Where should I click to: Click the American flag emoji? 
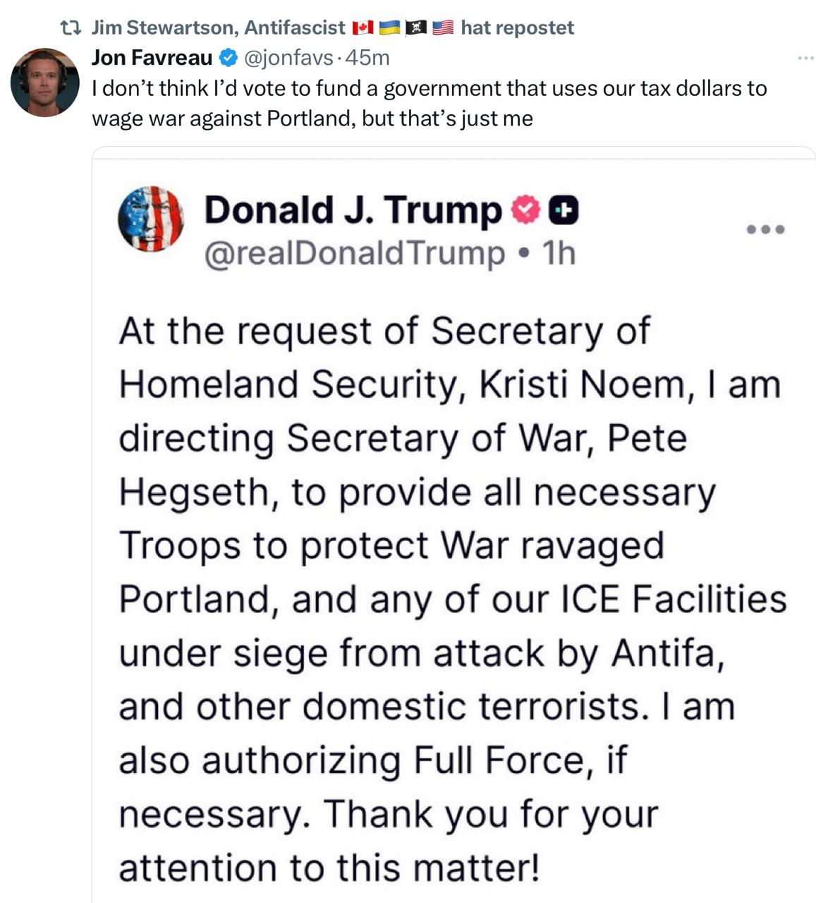pyautogui.click(x=442, y=28)
